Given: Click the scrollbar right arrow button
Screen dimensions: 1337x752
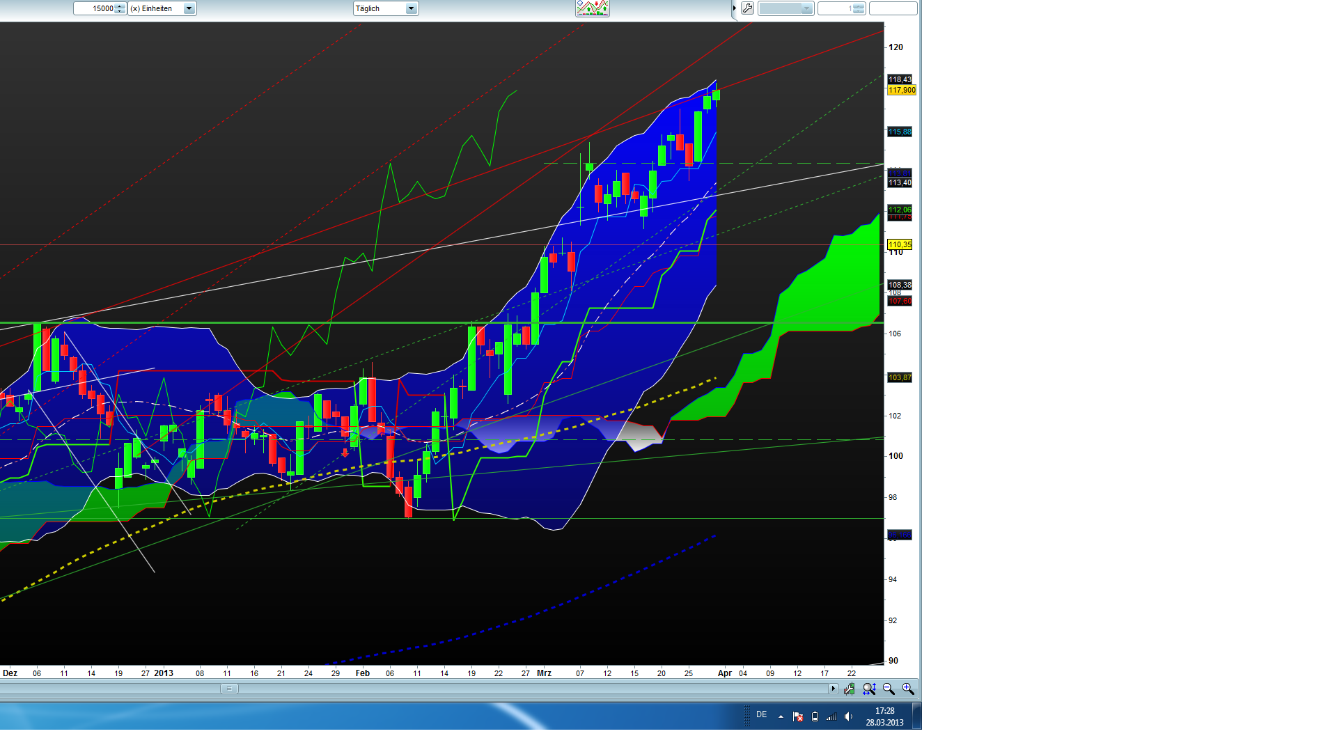Looking at the screenshot, I should tap(833, 689).
